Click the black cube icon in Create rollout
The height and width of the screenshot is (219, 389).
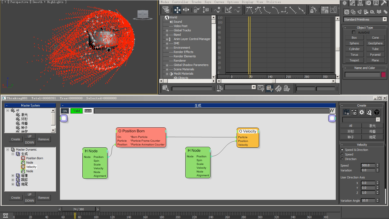(377, 112)
